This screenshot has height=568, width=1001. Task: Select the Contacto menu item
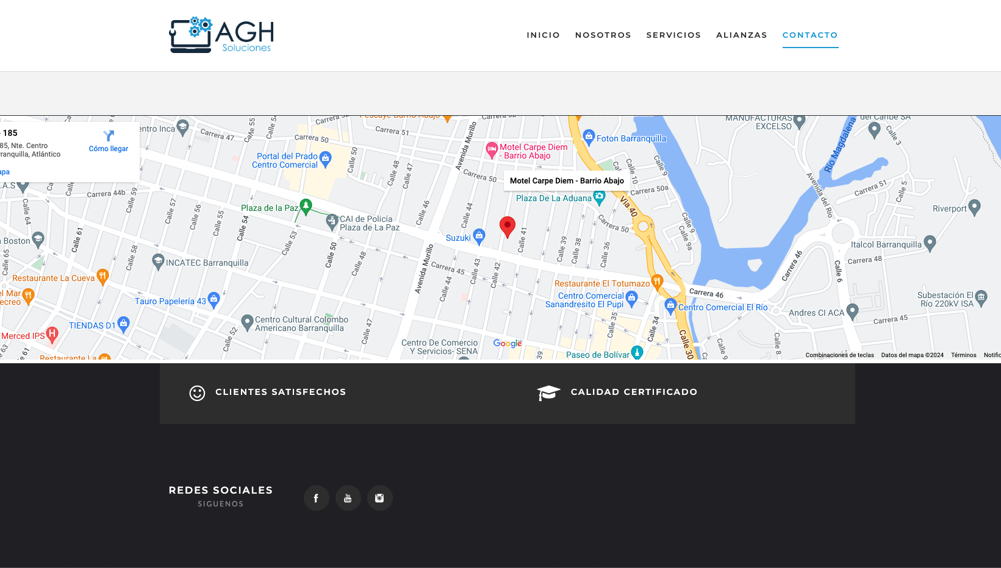(x=809, y=35)
